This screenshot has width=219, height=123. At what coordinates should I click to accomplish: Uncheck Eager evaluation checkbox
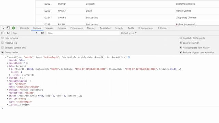pyautogui.click(x=181, y=43)
